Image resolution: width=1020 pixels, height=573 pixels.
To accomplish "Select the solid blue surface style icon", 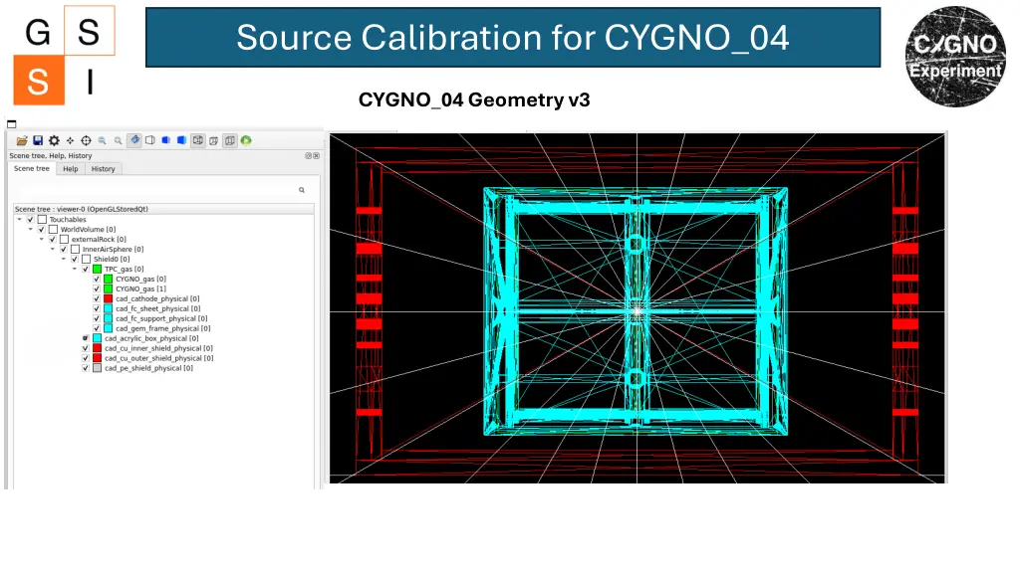I will tap(181, 141).
